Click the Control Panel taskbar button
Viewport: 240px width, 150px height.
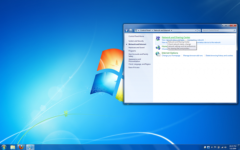coord(30,147)
